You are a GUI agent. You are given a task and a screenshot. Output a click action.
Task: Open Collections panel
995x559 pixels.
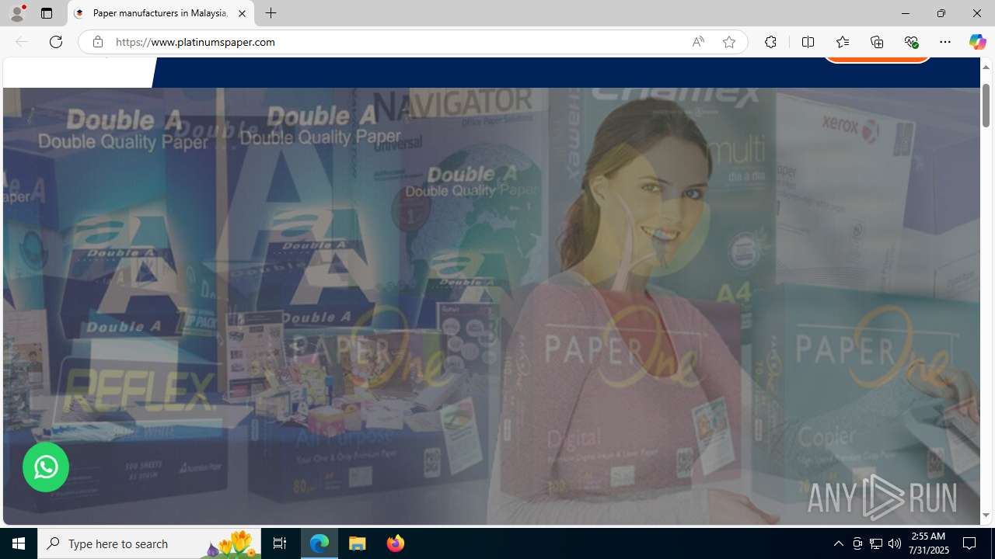click(877, 42)
